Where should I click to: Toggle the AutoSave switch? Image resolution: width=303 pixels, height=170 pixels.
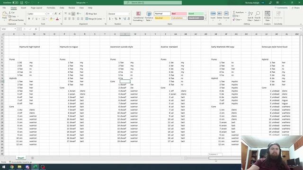click(15, 3)
